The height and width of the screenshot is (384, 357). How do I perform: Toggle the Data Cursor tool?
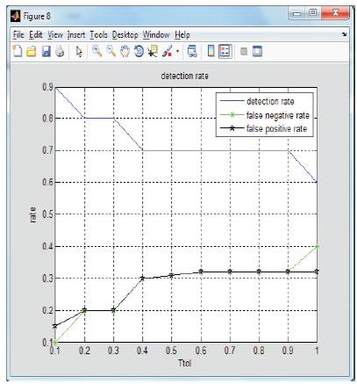(x=153, y=51)
